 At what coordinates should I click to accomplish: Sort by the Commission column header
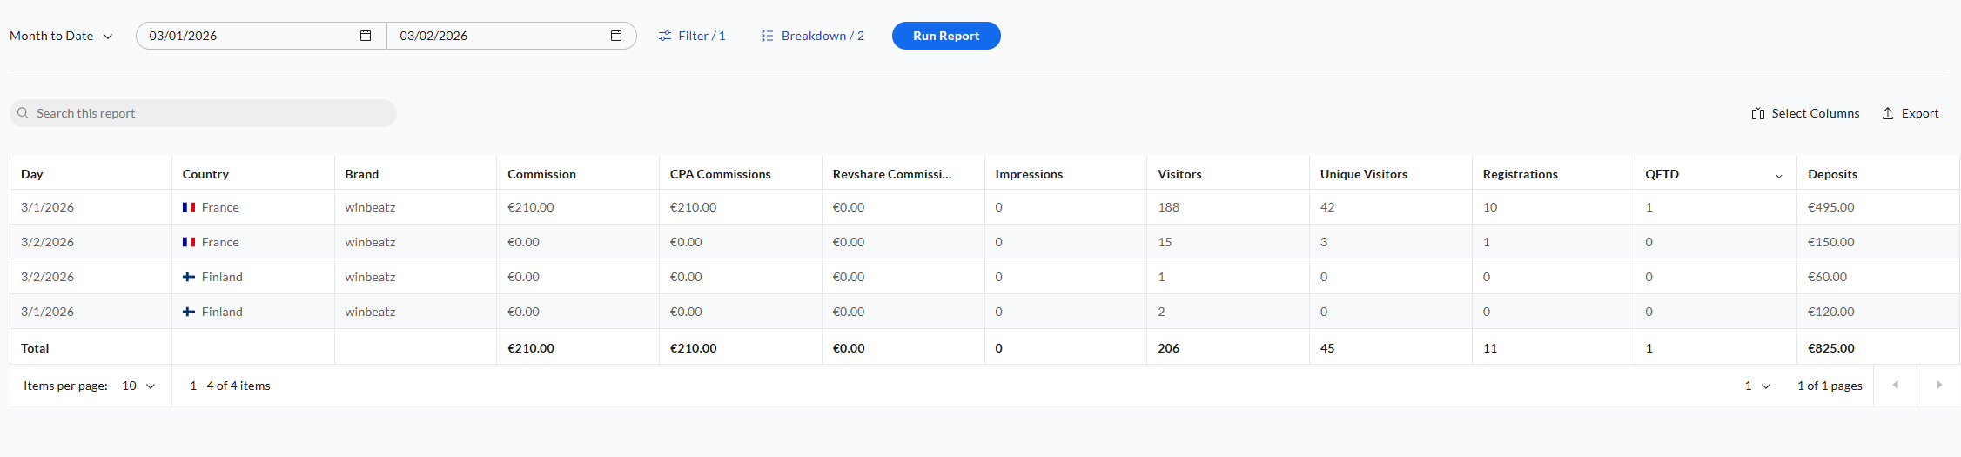click(x=541, y=174)
